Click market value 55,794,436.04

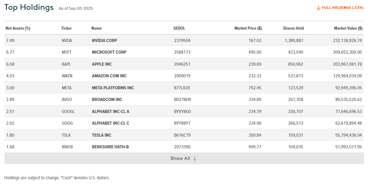[349, 135]
